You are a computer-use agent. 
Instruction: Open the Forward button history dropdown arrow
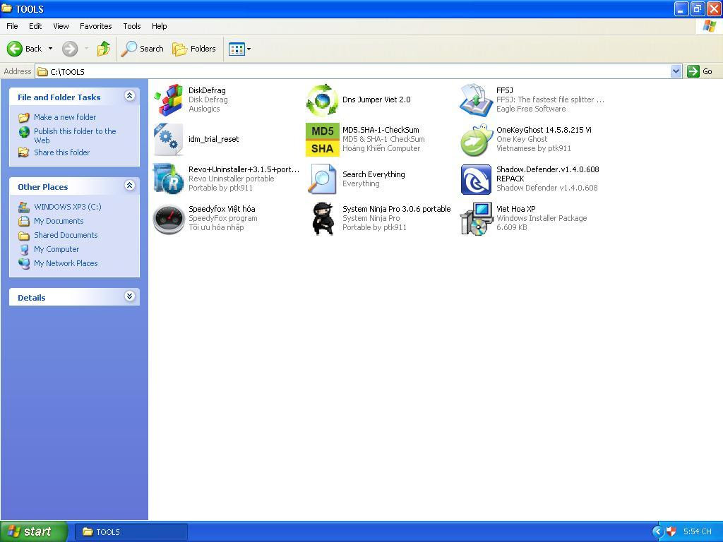click(x=86, y=49)
